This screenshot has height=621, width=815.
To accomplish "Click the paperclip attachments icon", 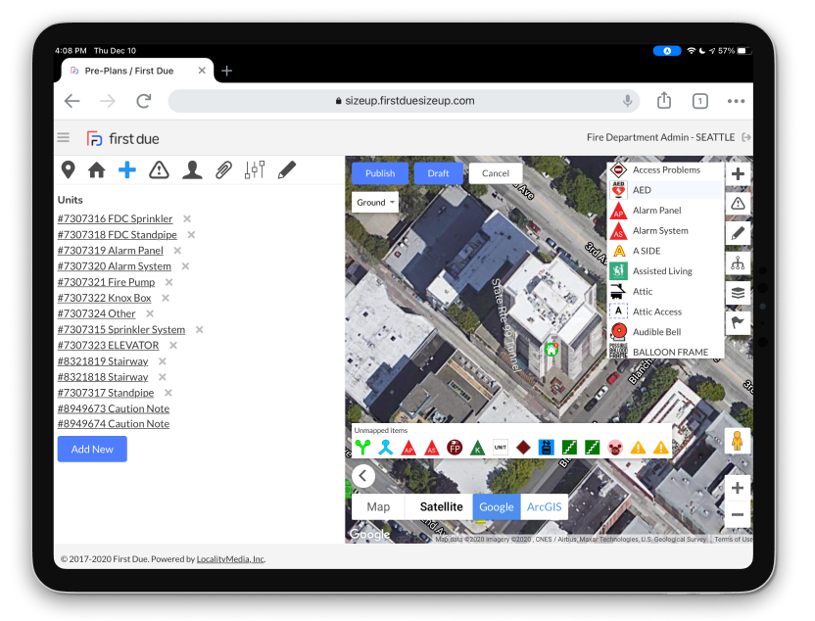I will point(223,170).
